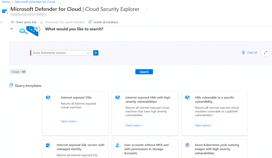
Task: Go to Home breadcrumb
Action: [x=6, y=2]
